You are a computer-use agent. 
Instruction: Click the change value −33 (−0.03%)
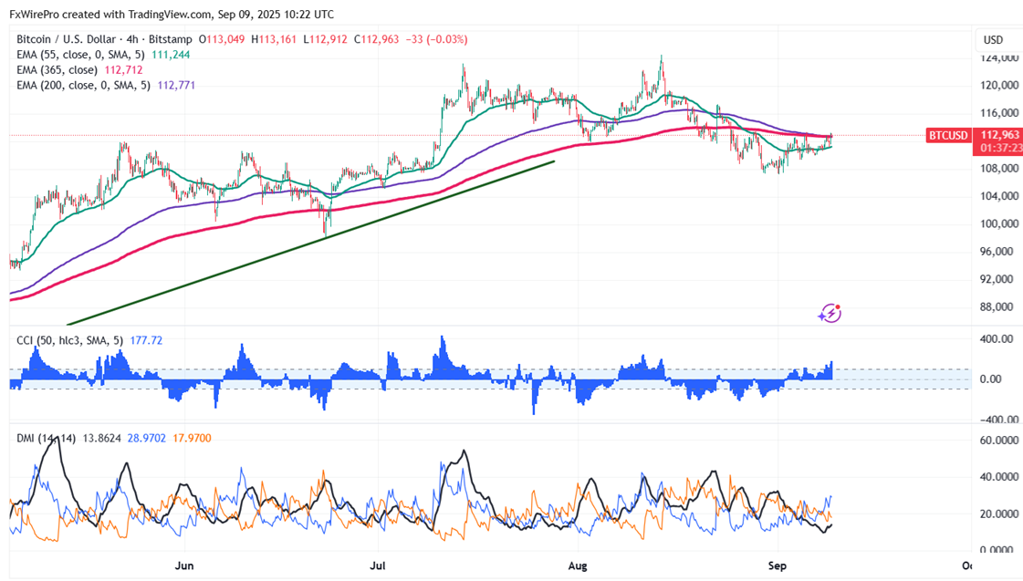pyautogui.click(x=436, y=39)
